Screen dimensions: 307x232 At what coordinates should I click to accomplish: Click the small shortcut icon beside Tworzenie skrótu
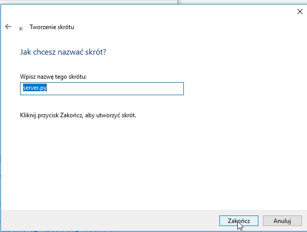point(21,29)
